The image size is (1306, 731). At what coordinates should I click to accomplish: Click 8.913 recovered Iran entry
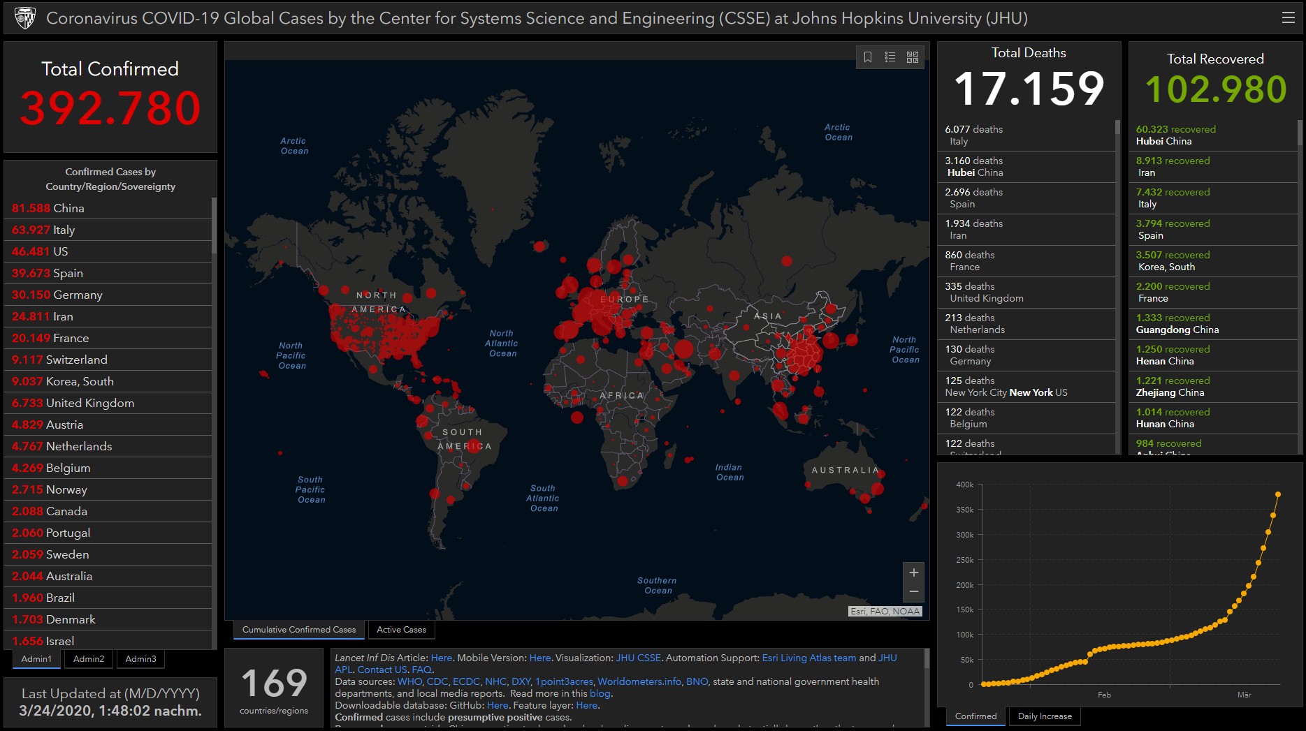(x=1212, y=167)
